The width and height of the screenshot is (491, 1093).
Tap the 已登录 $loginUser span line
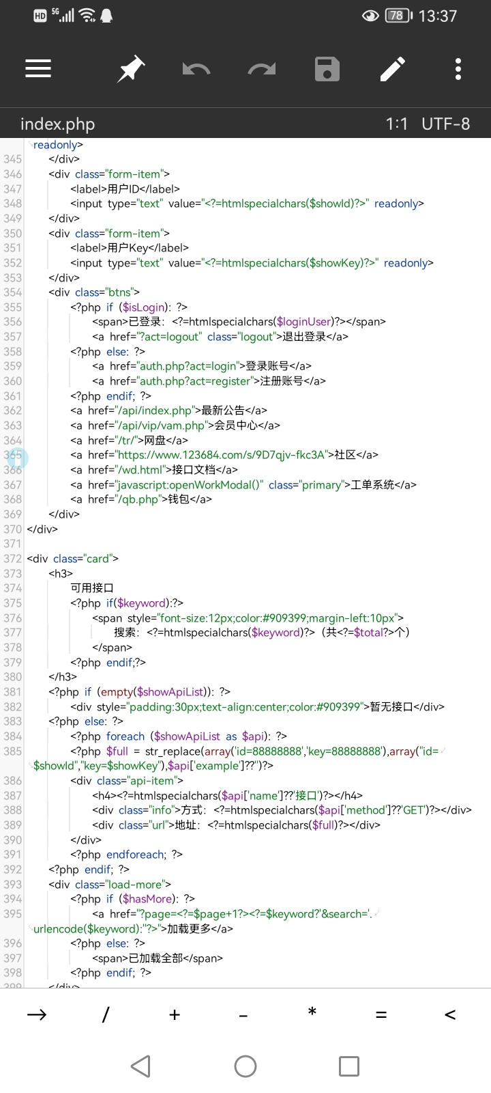239,322
